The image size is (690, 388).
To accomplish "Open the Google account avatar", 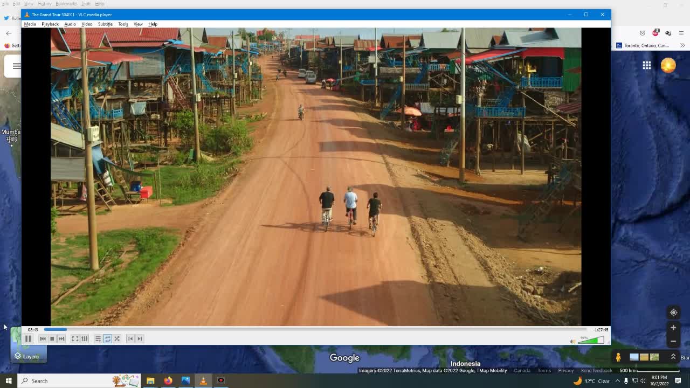I will pyautogui.click(x=668, y=65).
